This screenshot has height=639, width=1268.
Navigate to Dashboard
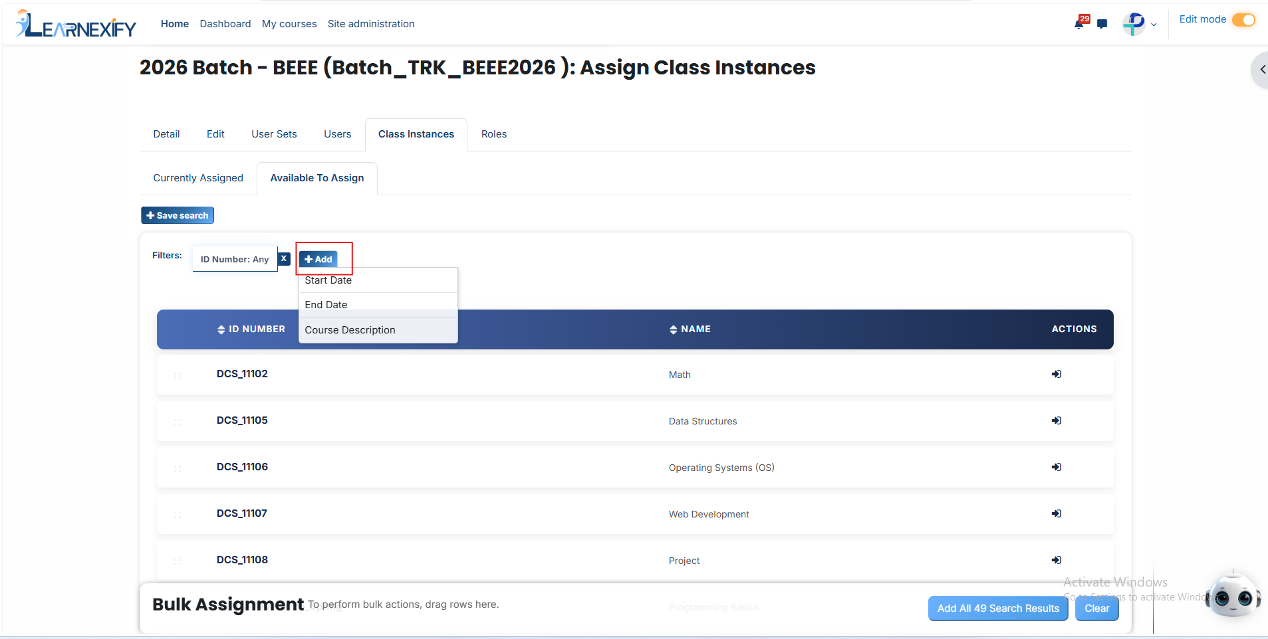coord(225,24)
